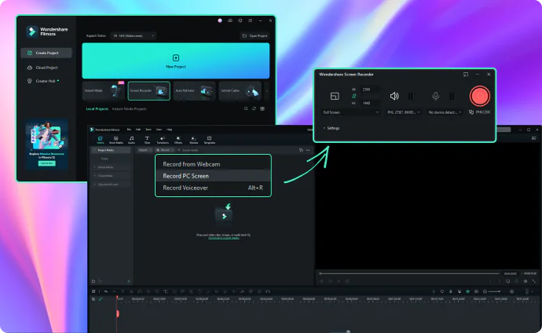
Task: Select Record PC Screen menu entry
Action: (213, 176)
